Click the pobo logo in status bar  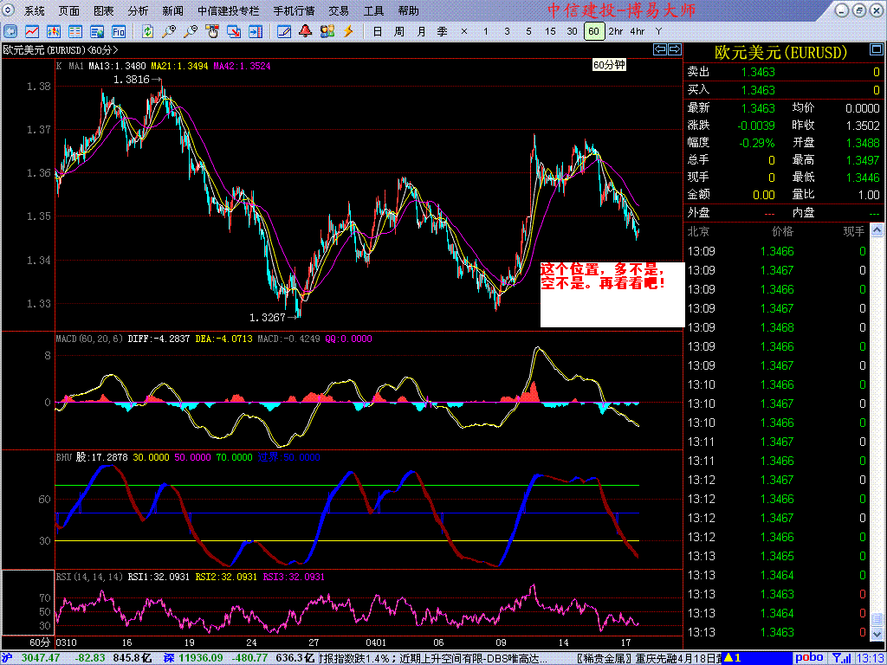coord(809,658)
